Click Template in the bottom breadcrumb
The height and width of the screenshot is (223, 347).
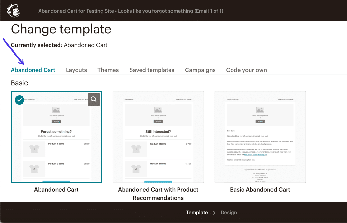197,213
